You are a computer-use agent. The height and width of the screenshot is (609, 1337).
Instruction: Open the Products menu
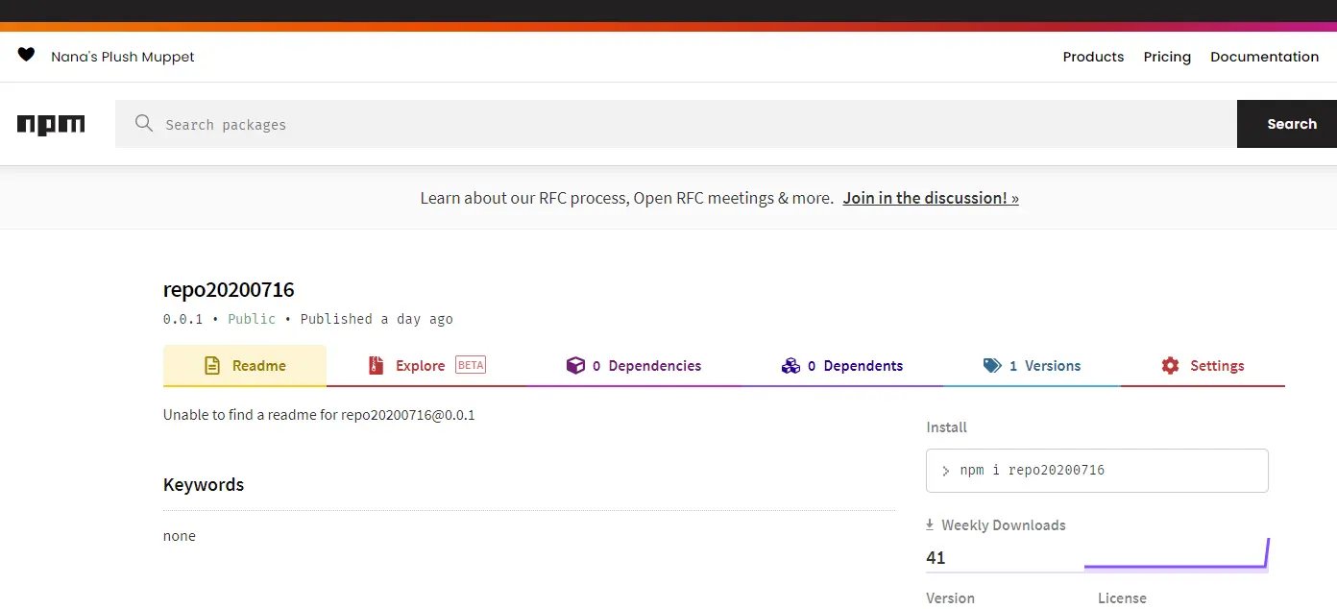pos(1093,57)
